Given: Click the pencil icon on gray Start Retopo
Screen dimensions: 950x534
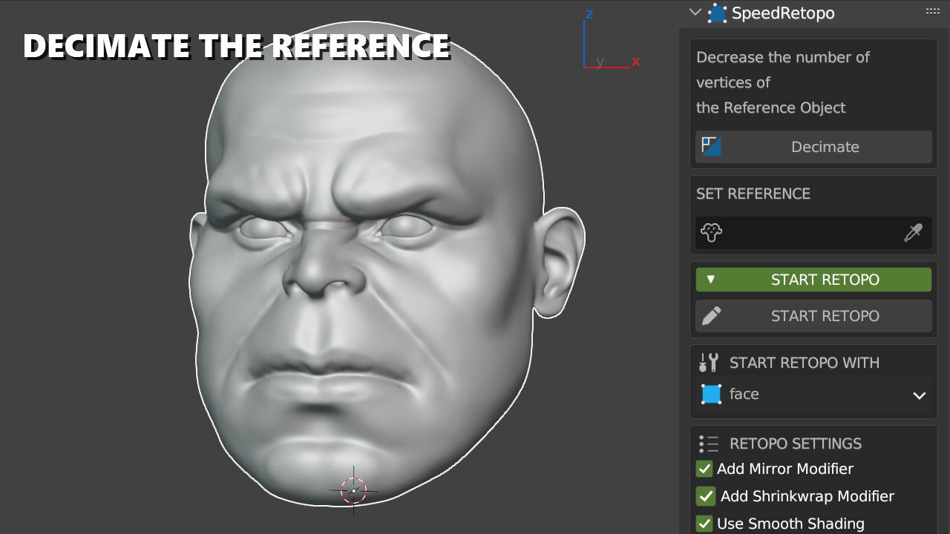Looking at the screenshot, I should click(711, 316).
